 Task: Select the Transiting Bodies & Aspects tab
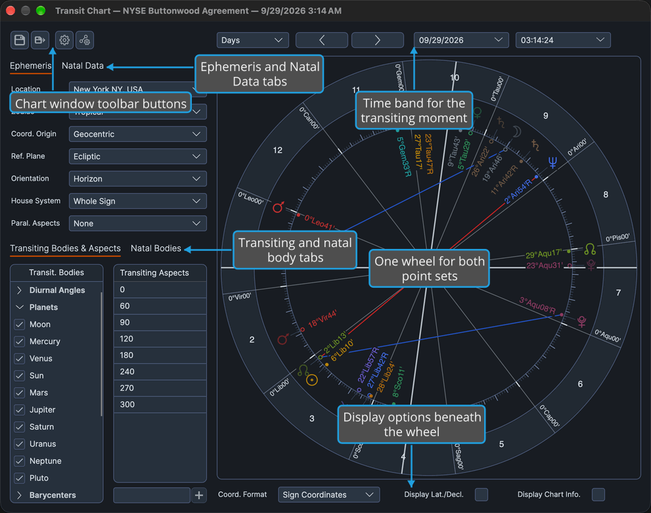click(x=65, y=248)
